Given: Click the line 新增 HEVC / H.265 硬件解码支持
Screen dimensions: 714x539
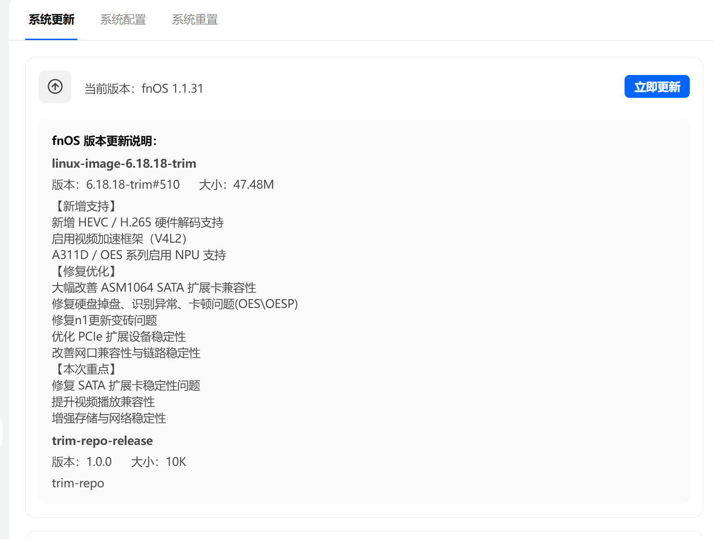Looking at the screenshot, I should tap(138, 222).
